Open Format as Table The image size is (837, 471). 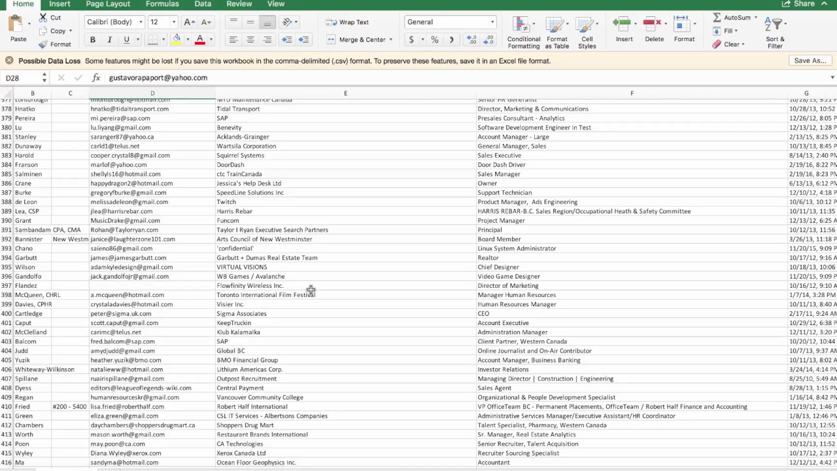pyautogui.click(x=557, y=33)
